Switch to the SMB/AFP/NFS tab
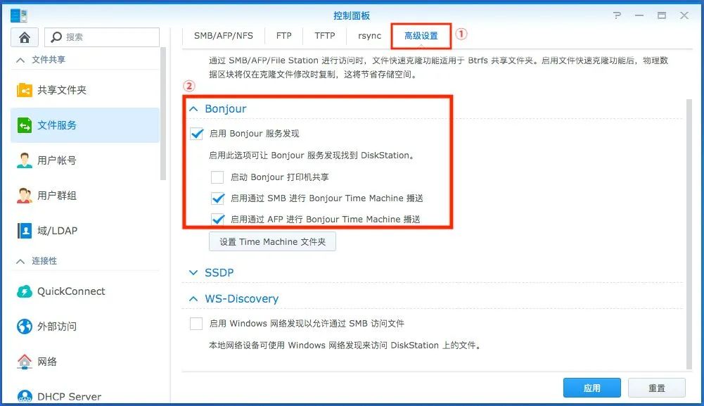Viewport: 704px width, 406px height. tap(224, 35)
